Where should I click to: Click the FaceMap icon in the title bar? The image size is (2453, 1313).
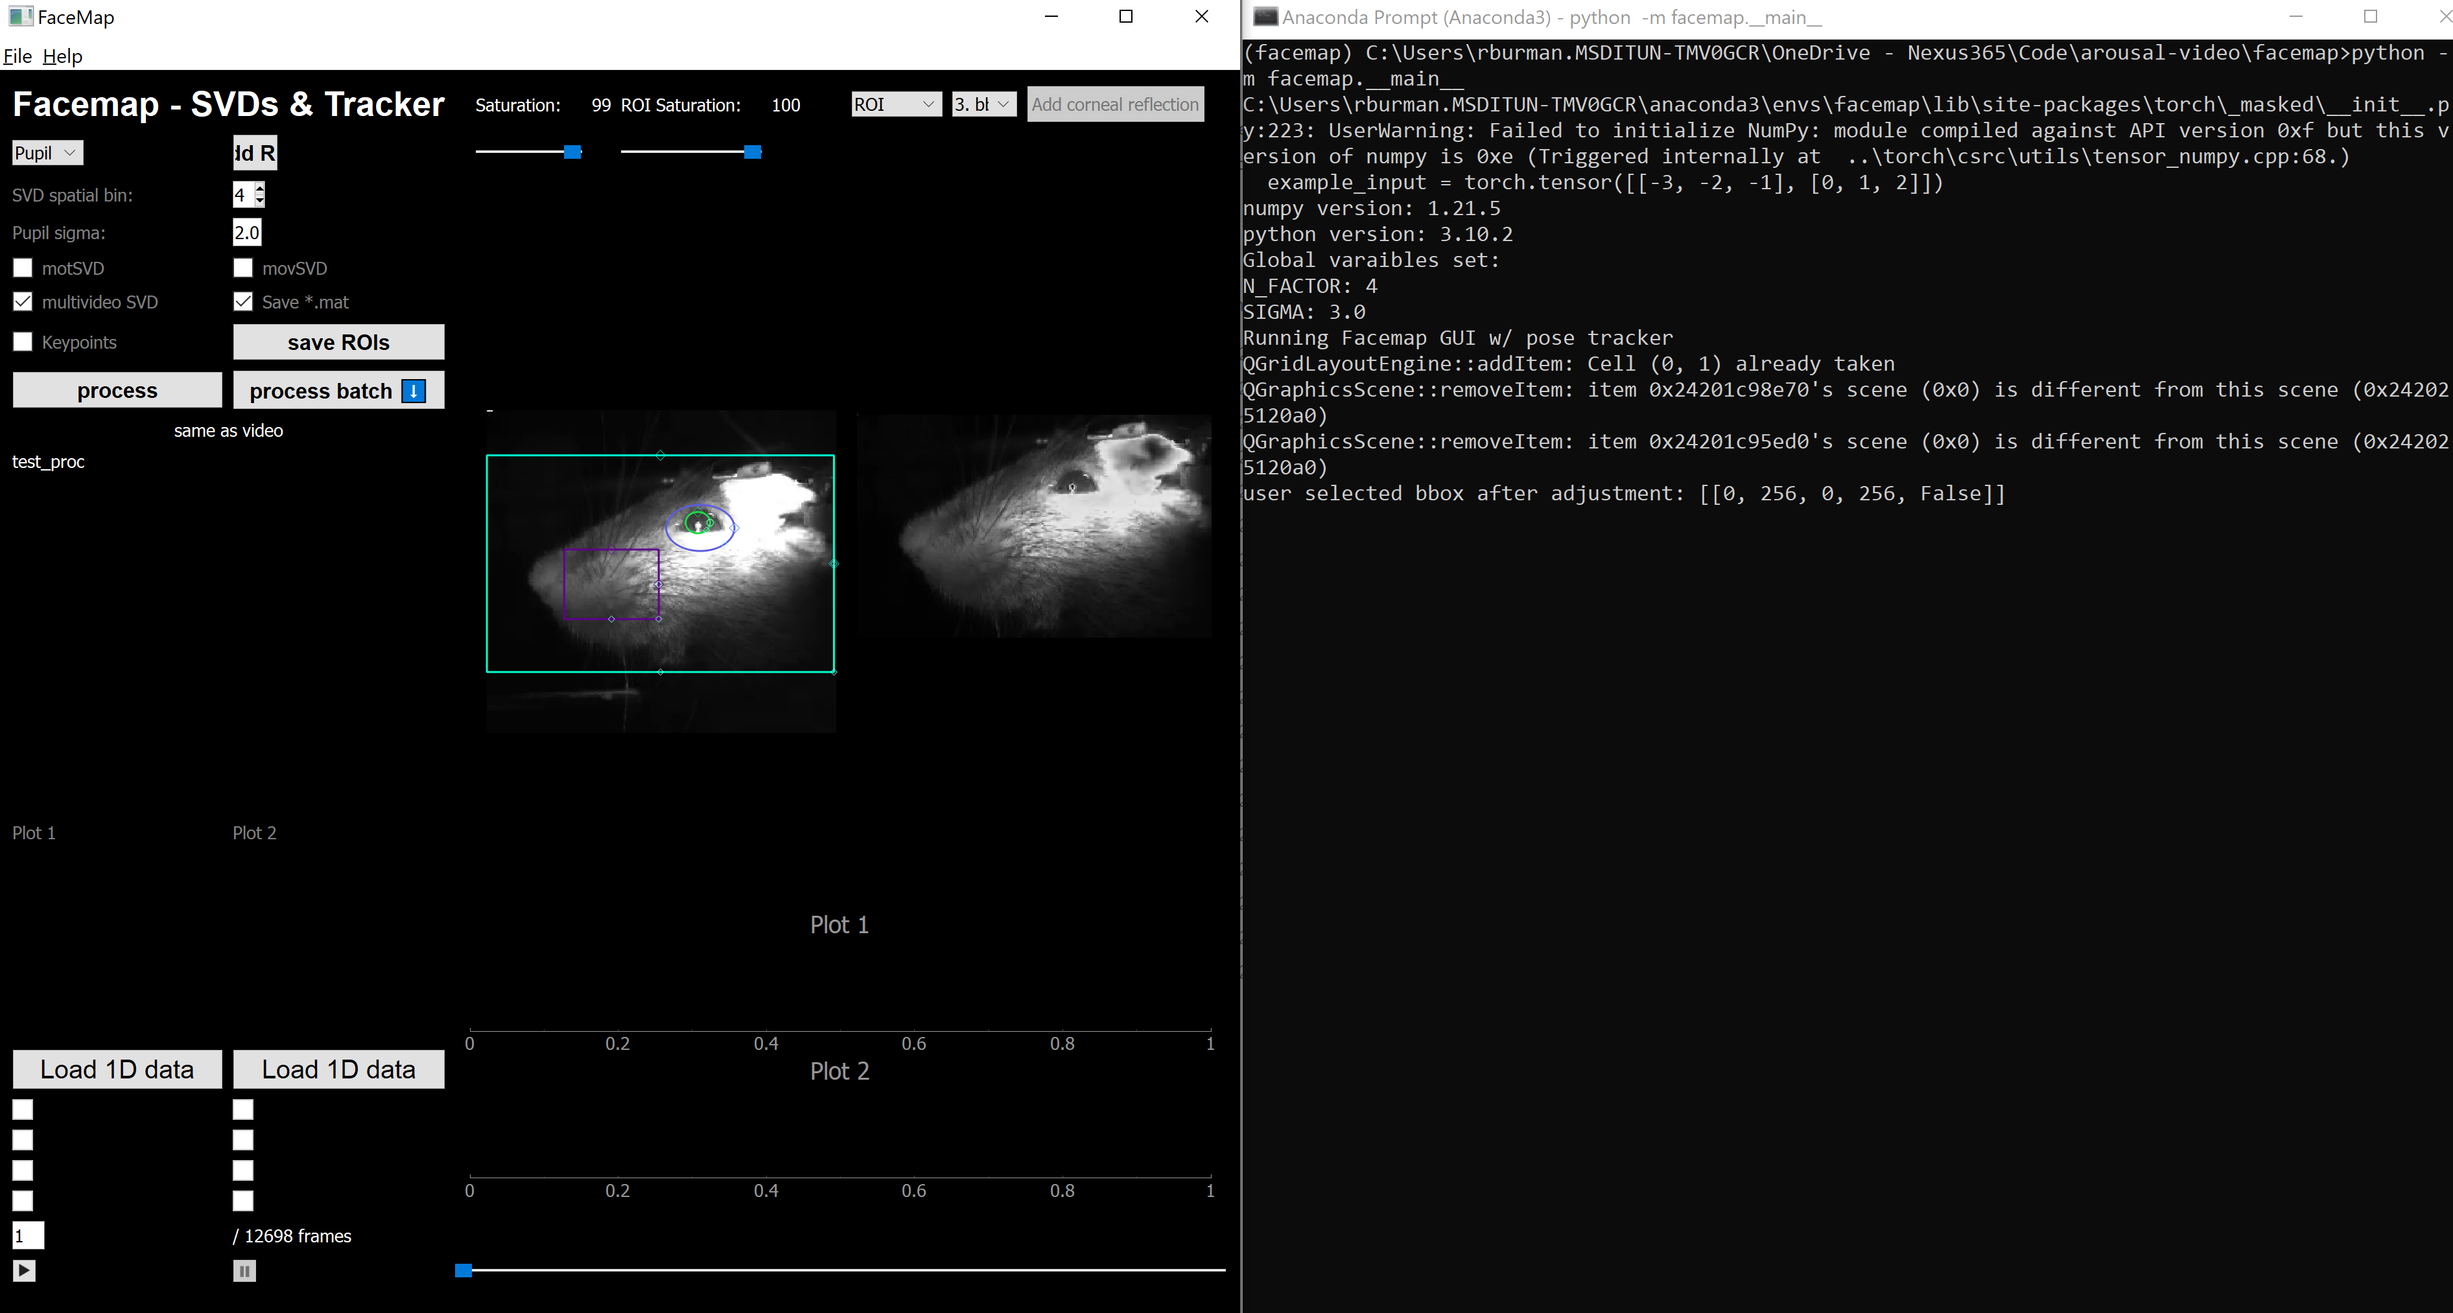20,16
